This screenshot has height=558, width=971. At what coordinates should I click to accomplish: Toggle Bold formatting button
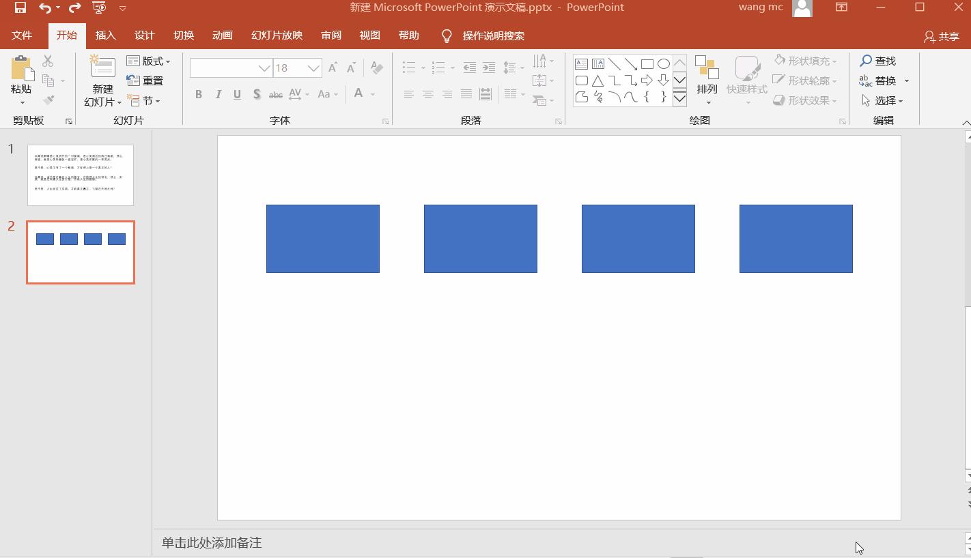[199, 94]
